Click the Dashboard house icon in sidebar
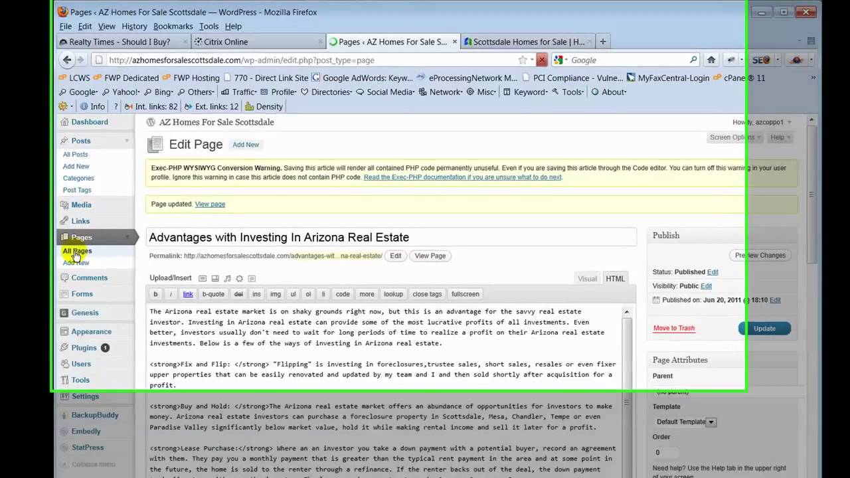Image resolution: width=850 pixels, height=478 pixels. click(x=64, y=122)
